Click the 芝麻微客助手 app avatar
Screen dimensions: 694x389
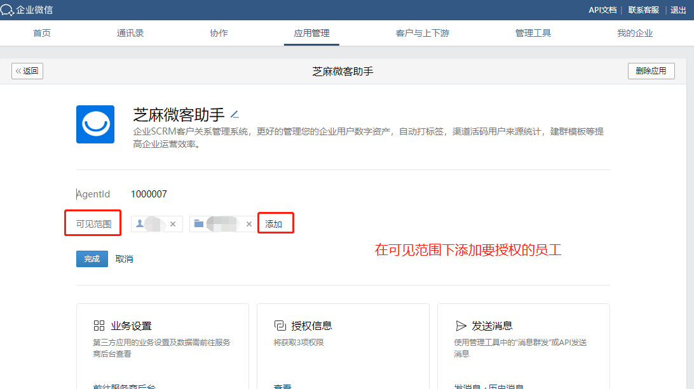95,124
